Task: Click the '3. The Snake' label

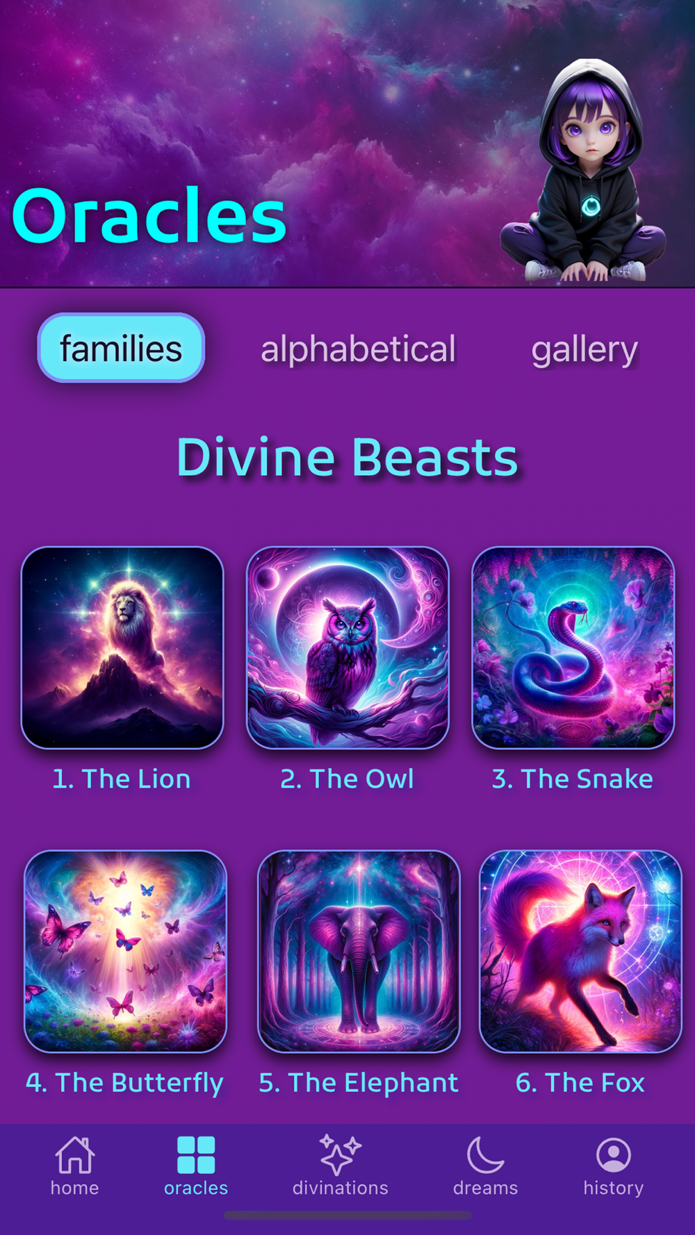Action: pos(573,779)
